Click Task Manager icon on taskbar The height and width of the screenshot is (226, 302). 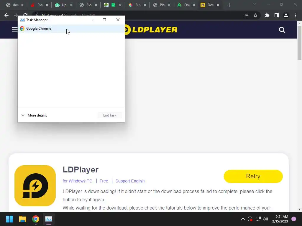(49, 219)
